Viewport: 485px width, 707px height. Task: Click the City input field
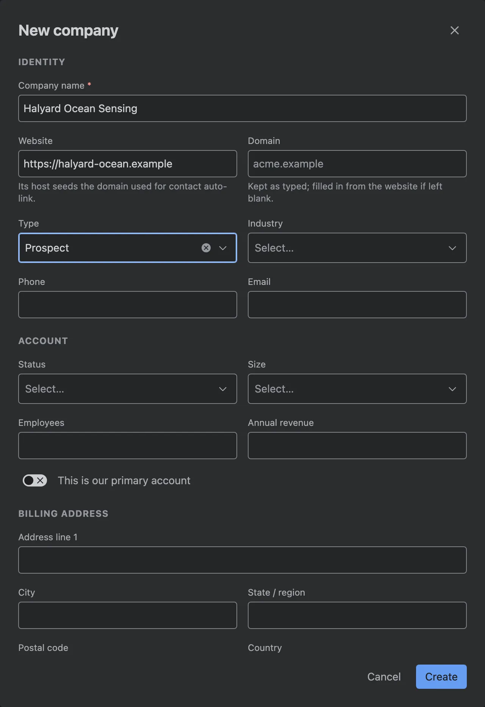[128, 615]
